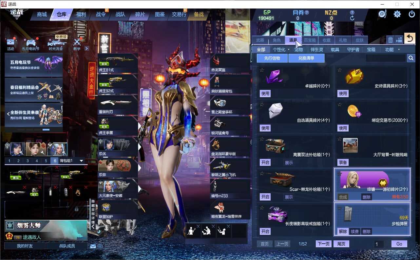Expand the 个性化 filter dropdown

[x=289, y=50]
